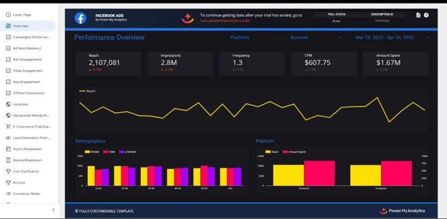Image resolution: width=447 pixels, height=219 pixels.
Task: Click the Designated Market Area globe icon
Action: tap(8, 115)
